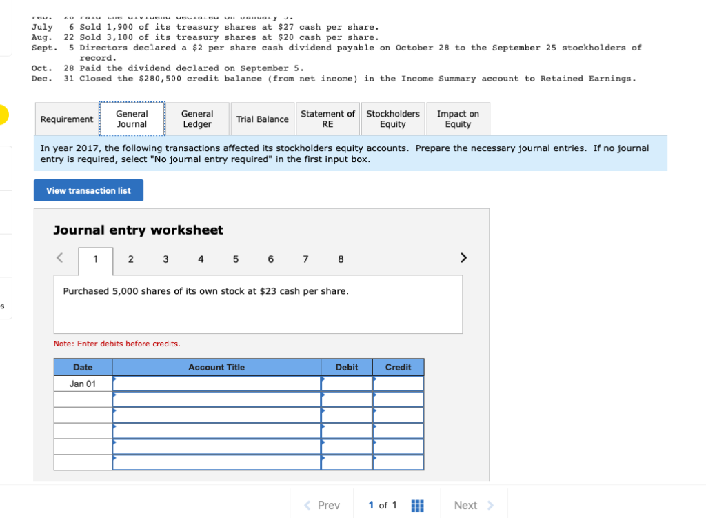
Task: Open the Statement of RE tab
Action: [327, 119]
